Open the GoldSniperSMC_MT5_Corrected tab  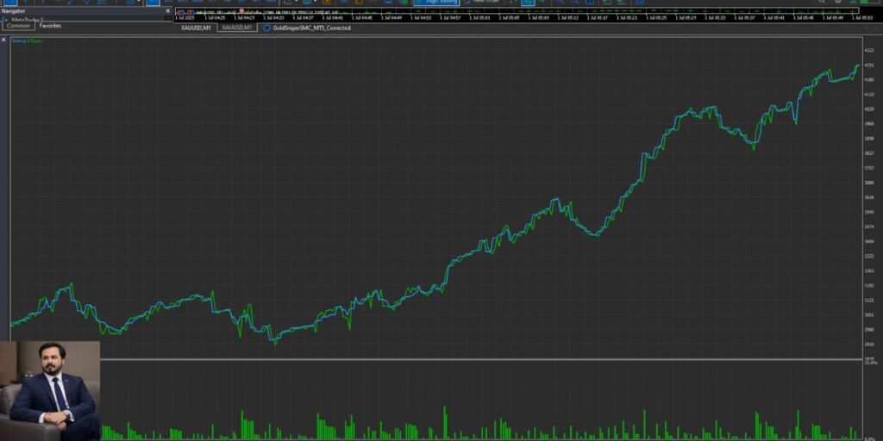[310, 28]
